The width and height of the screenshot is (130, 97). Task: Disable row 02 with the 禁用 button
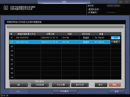pos(116,42)
